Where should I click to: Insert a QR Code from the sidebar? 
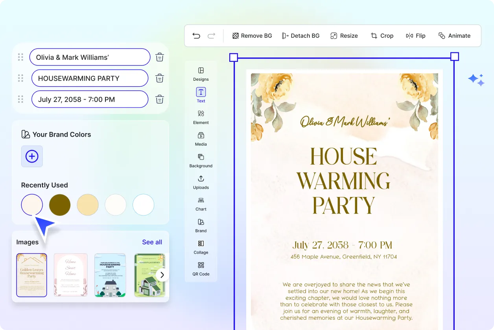click(201, 269)
